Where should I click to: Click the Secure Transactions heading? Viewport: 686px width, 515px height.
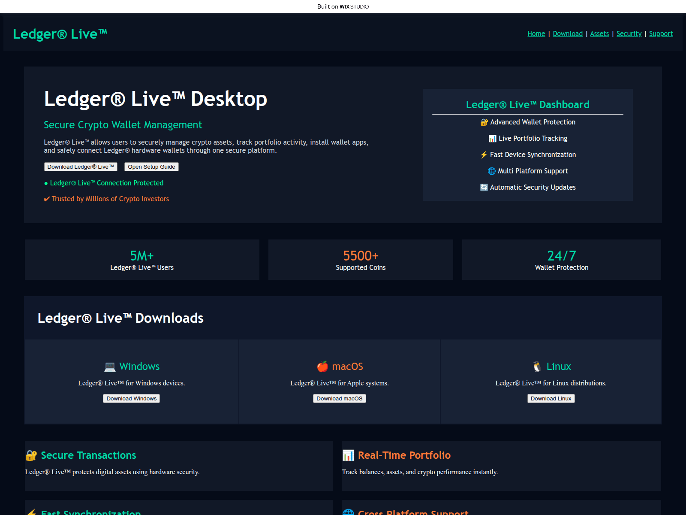click(88, 455)
